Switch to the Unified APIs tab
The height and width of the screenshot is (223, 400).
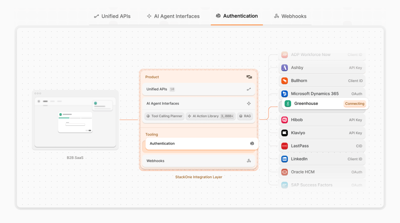pyautogui.click(x=112, y=16)
